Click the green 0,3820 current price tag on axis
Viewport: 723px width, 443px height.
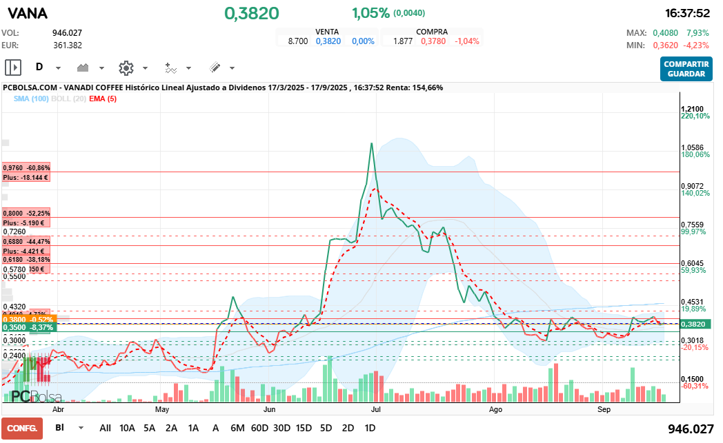695,324
